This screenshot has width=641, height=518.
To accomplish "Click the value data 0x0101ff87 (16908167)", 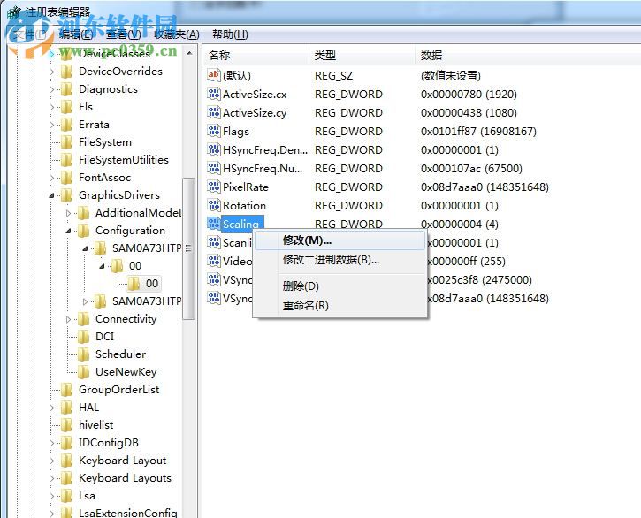I will pyautogui.click(x=478, y=131).
